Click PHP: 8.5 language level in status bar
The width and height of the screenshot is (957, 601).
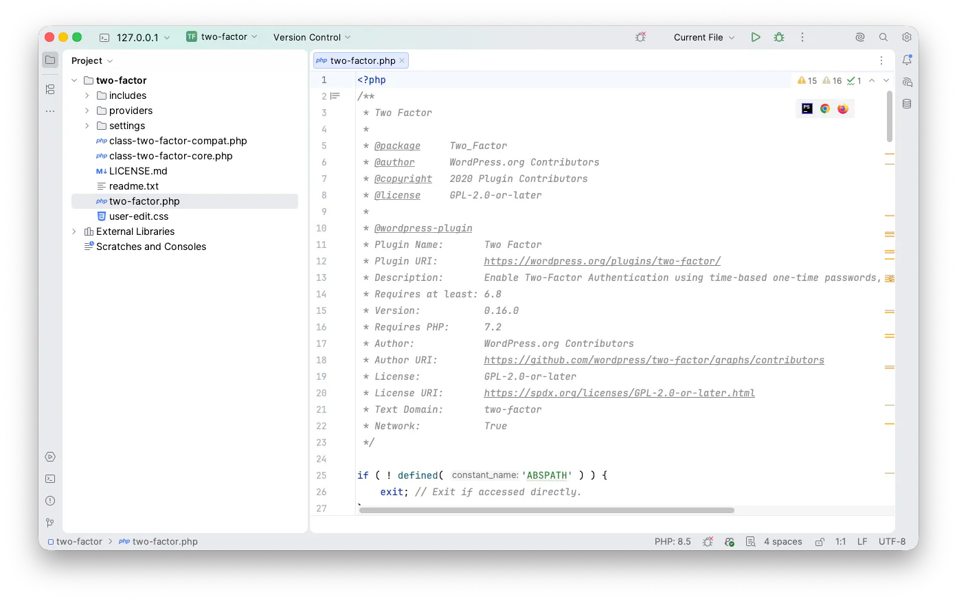pyautogui.click(x=673, y=541)
